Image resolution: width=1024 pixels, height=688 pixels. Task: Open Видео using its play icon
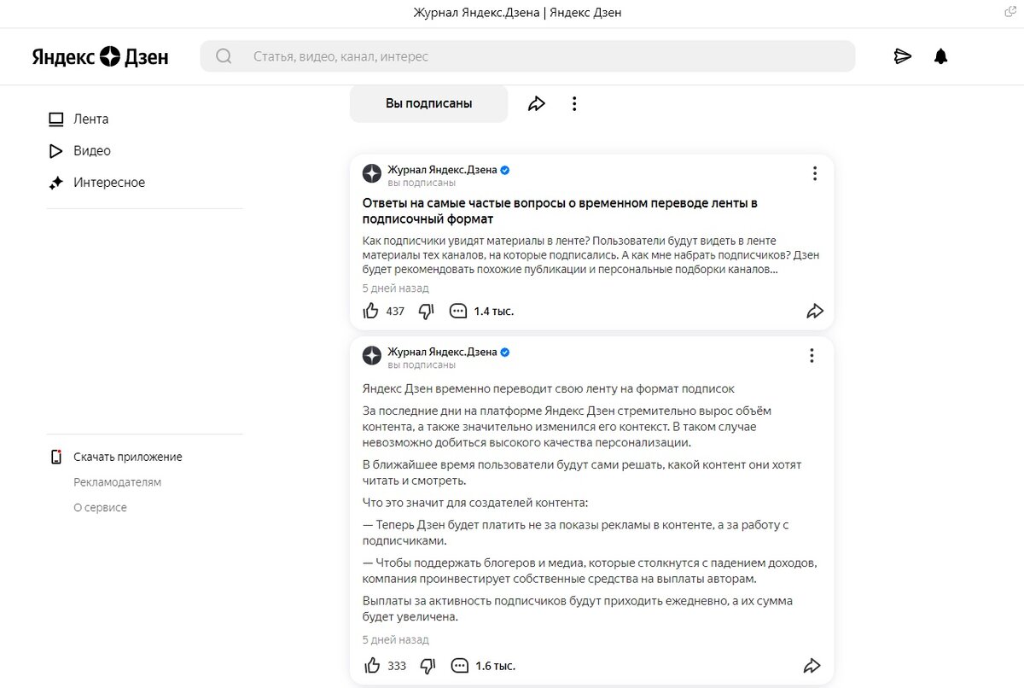(x=55, y=150)
